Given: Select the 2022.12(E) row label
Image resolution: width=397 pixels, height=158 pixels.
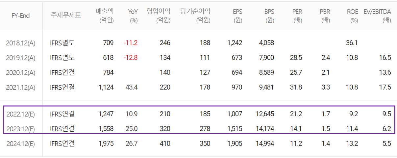Looking at the screenshot, I should coord(20,114).
